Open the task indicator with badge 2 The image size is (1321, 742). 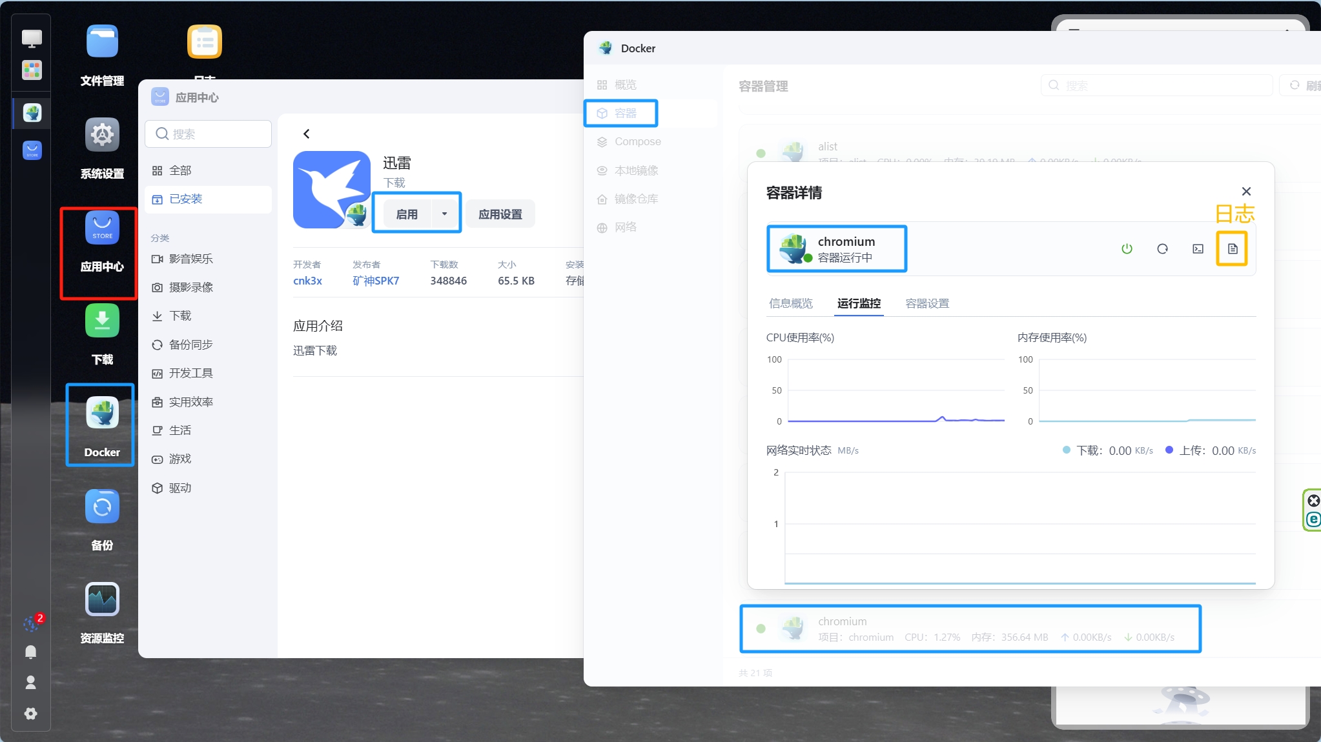32,623
